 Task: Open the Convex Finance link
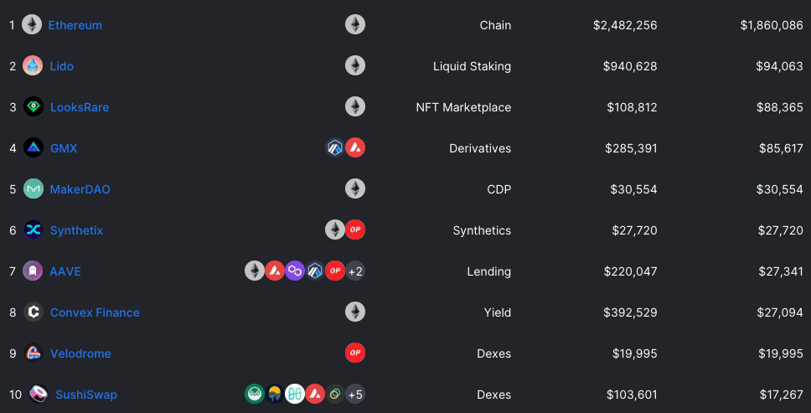tap(95, 312)
